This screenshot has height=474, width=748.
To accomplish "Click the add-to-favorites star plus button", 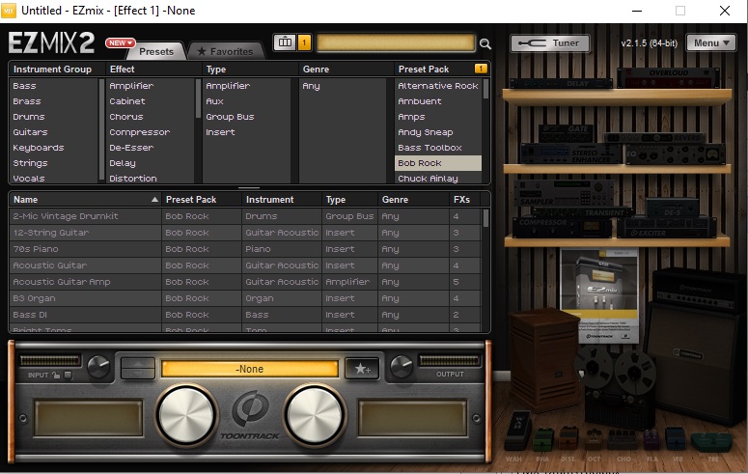I will [362, 369].
